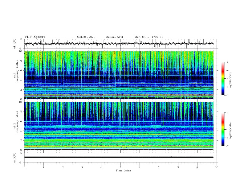Click the time axis tick label '3'
244x188 pixels.
click(x=82, y=167)
